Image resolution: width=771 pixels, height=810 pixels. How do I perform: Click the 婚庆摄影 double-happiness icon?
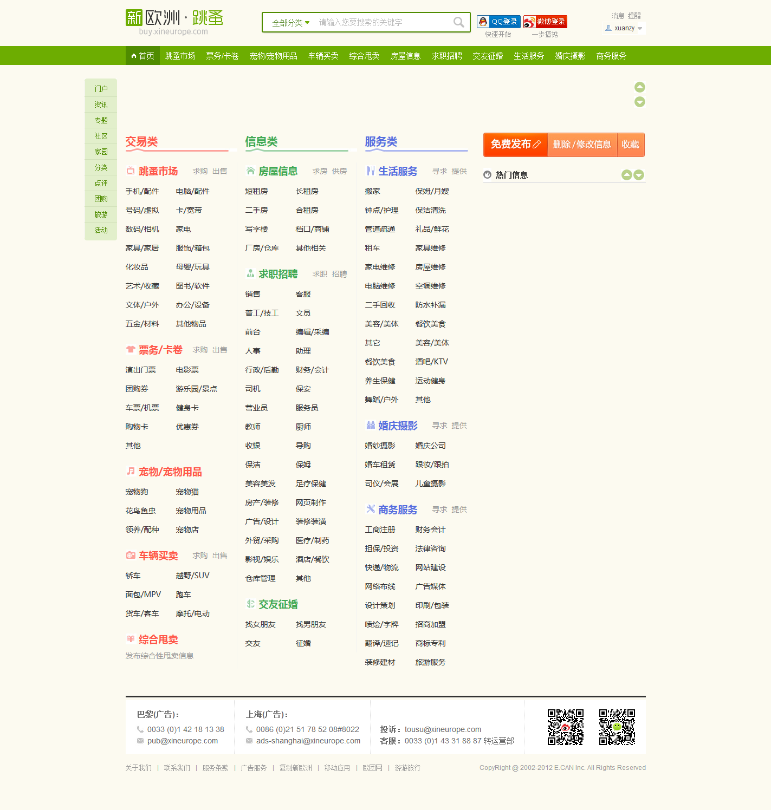pyautogui.click(x=371, y=426)
